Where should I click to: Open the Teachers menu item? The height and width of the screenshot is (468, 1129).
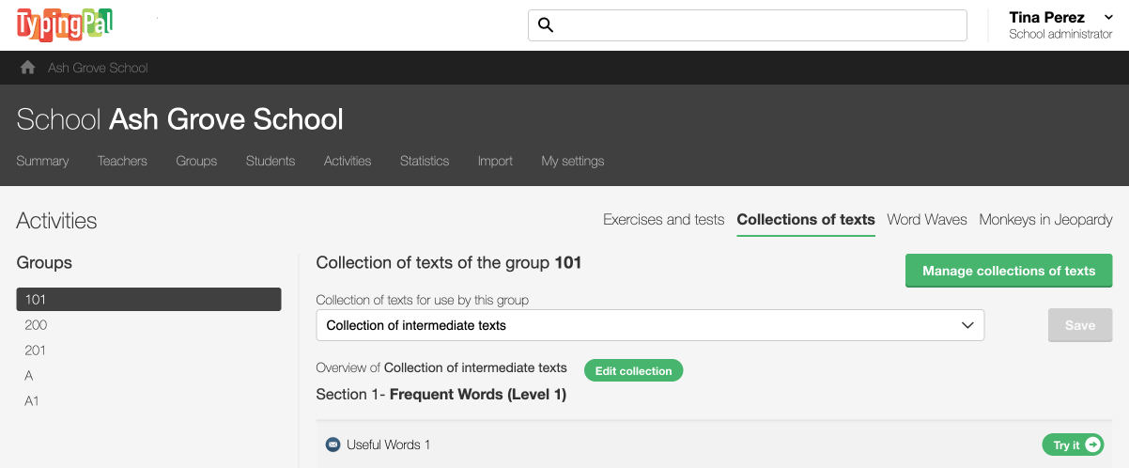[x=122, y=161]
